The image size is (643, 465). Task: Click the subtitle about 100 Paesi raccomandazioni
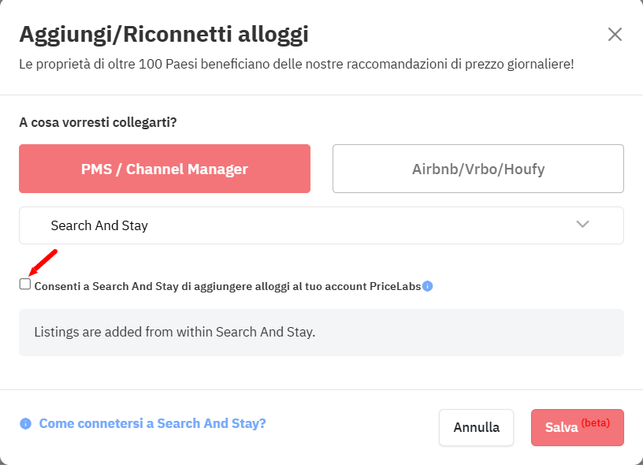[296, 65]
